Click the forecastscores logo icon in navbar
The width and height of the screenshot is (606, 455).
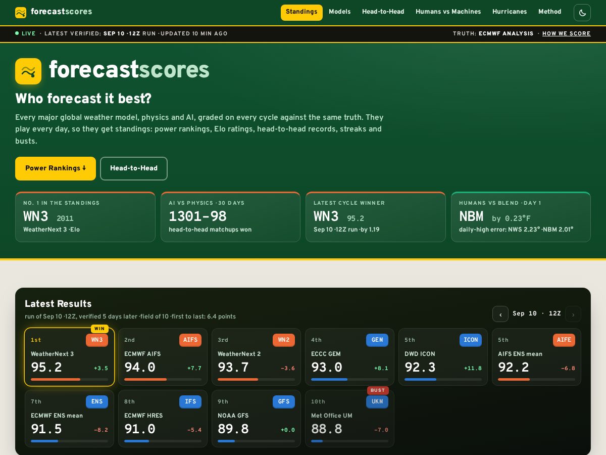[21, 12]
